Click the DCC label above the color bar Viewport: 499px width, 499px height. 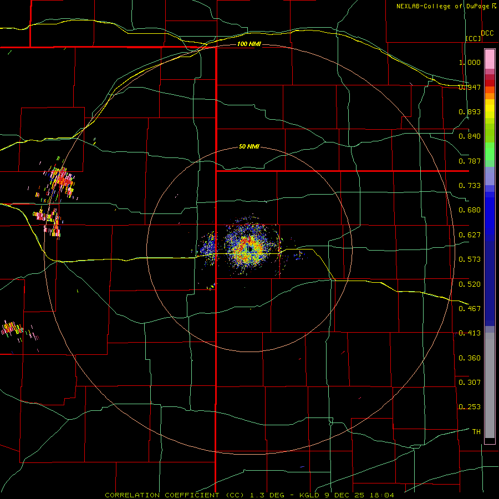pos(487,33)
